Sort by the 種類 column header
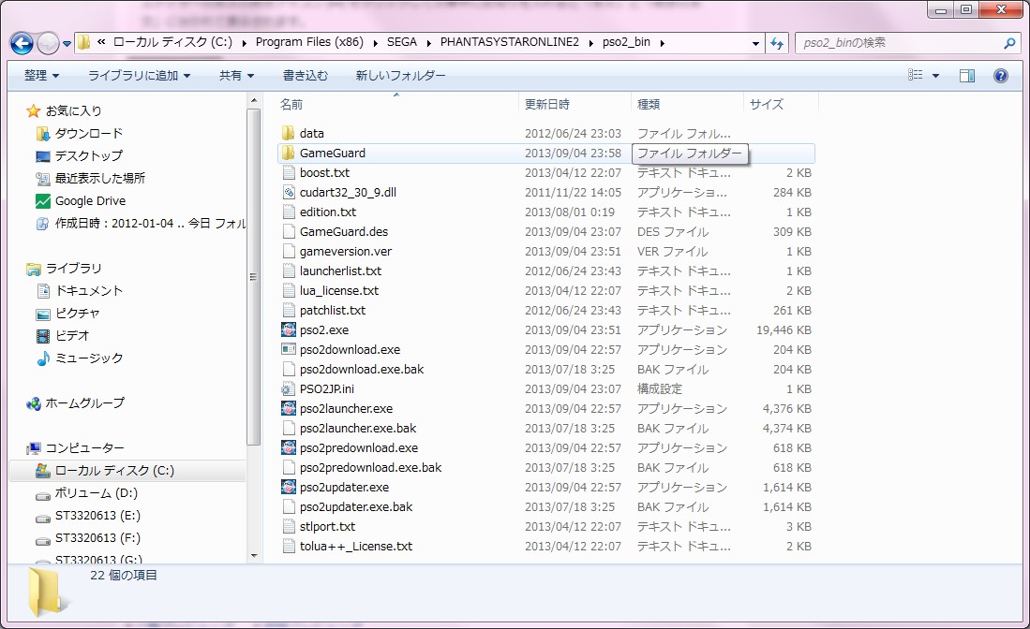The width and height of the screenshot is (1030, 629). 649,104
